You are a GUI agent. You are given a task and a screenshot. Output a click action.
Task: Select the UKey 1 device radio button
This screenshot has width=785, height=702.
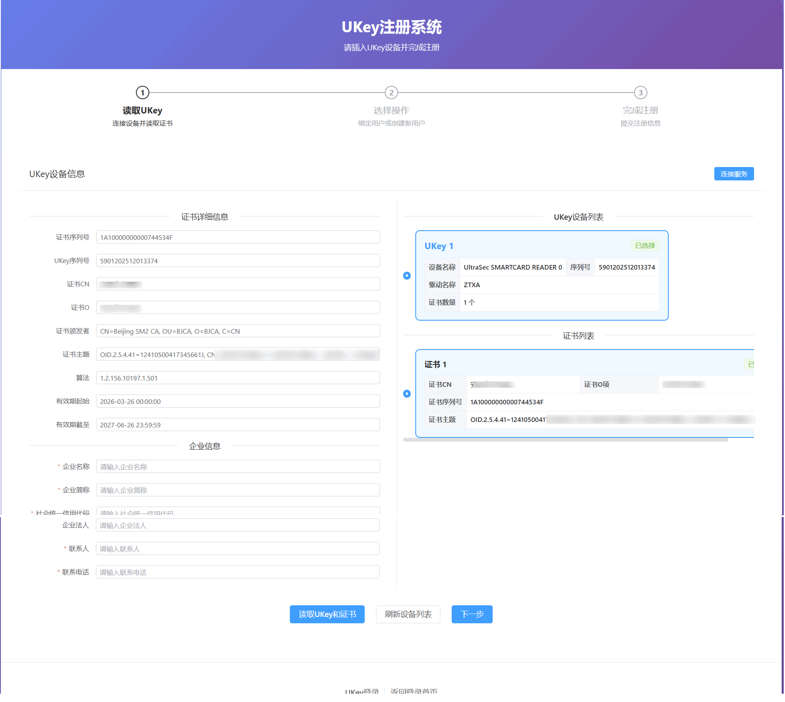[407, 275]
